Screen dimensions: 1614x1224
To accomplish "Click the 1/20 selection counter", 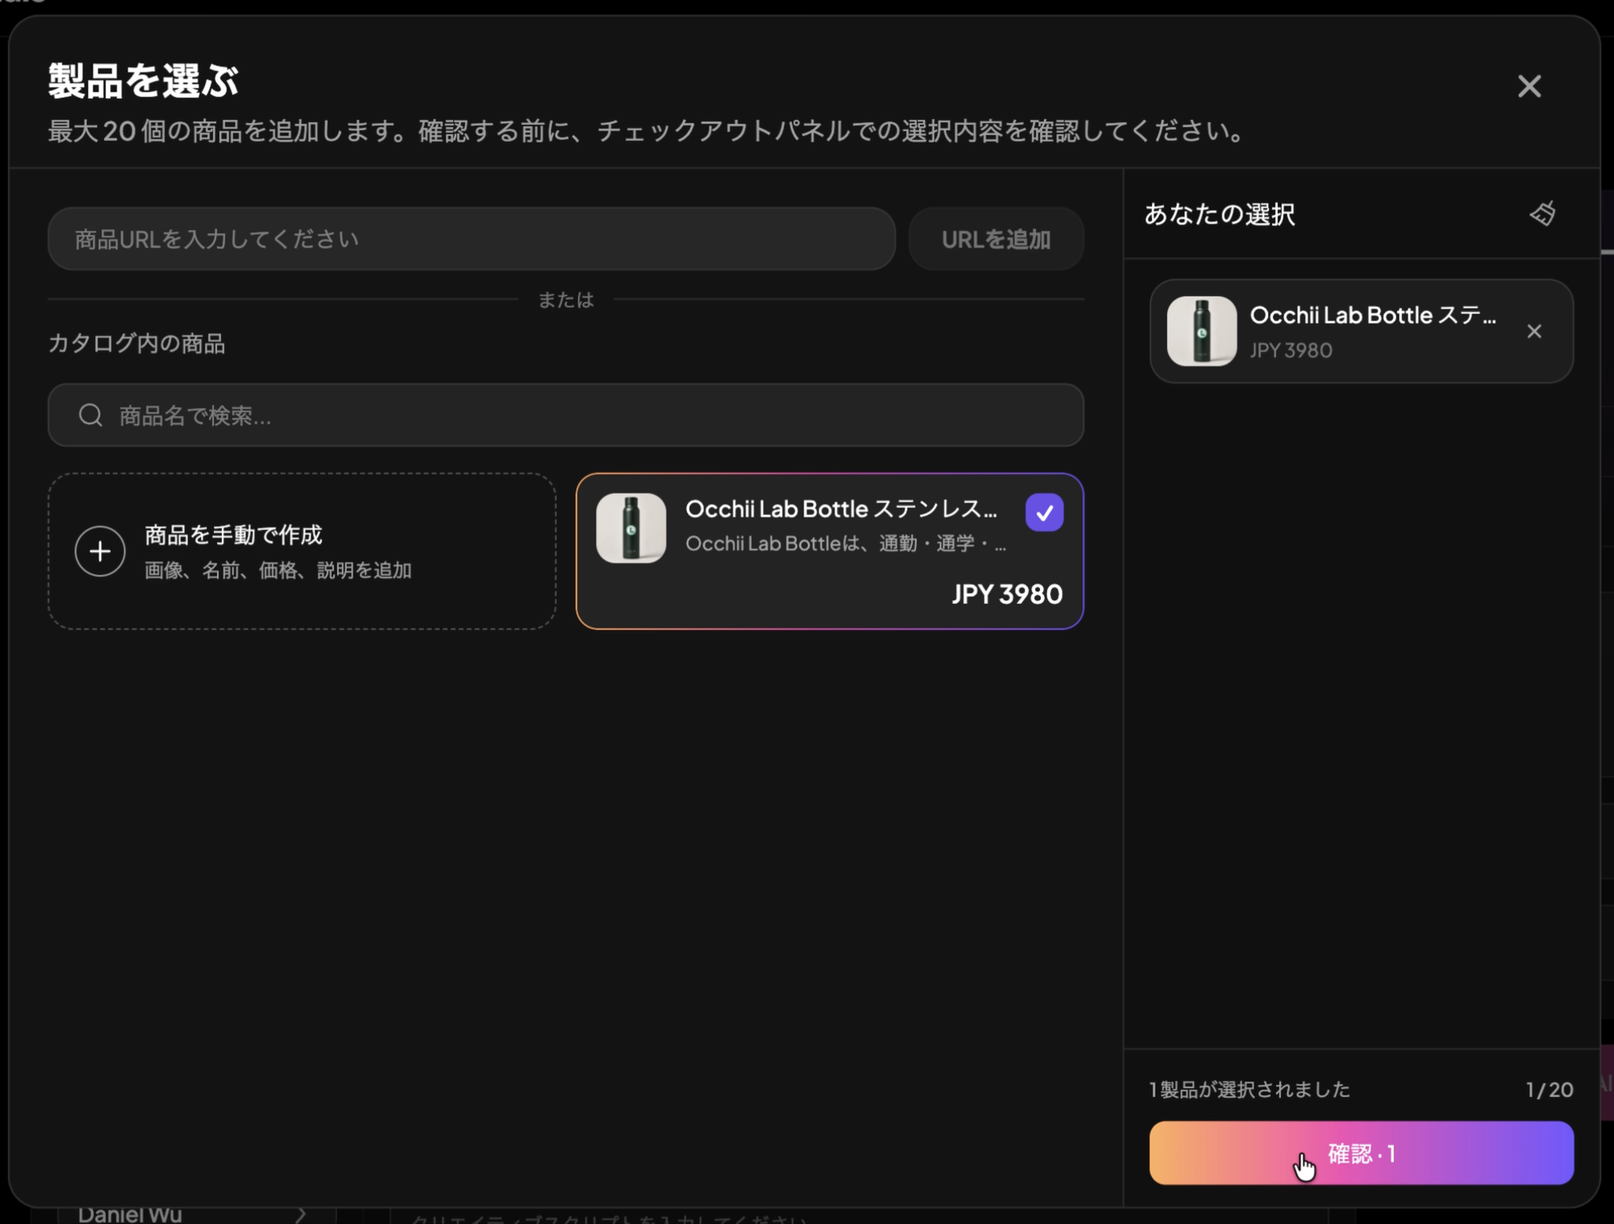I will click(x=1549, y=1089).
